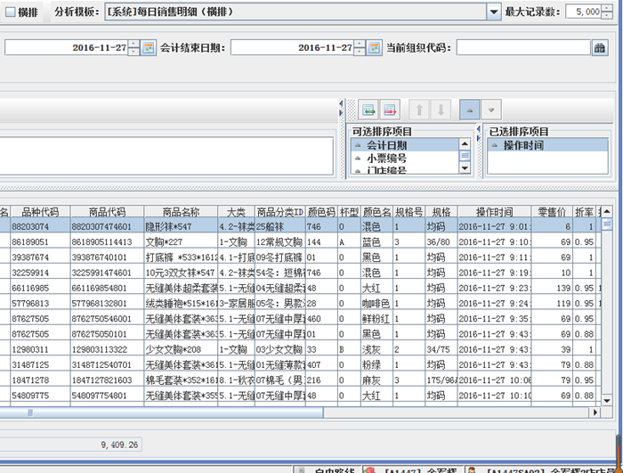
Task: Select descending sort triangle button
Action: [491, 110]
